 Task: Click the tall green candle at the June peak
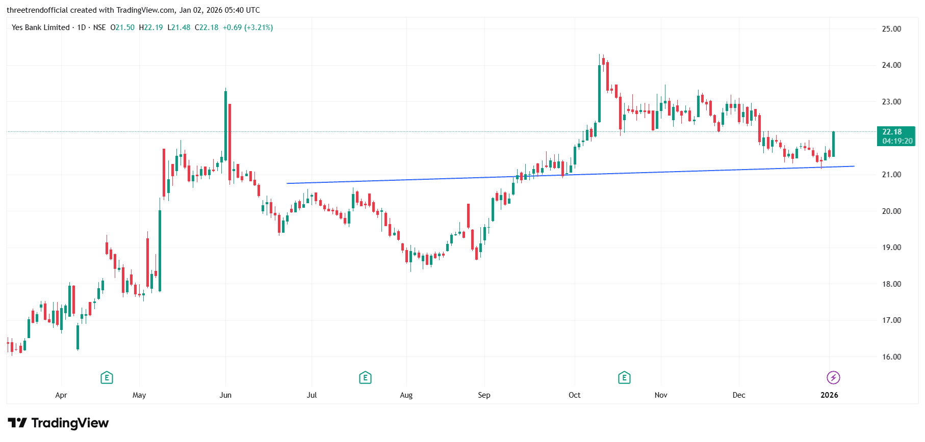[225, 125]
